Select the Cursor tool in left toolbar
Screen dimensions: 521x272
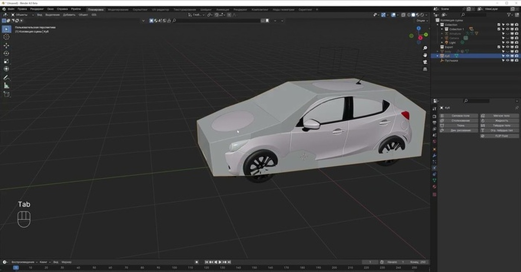click(x=7, y=37)
